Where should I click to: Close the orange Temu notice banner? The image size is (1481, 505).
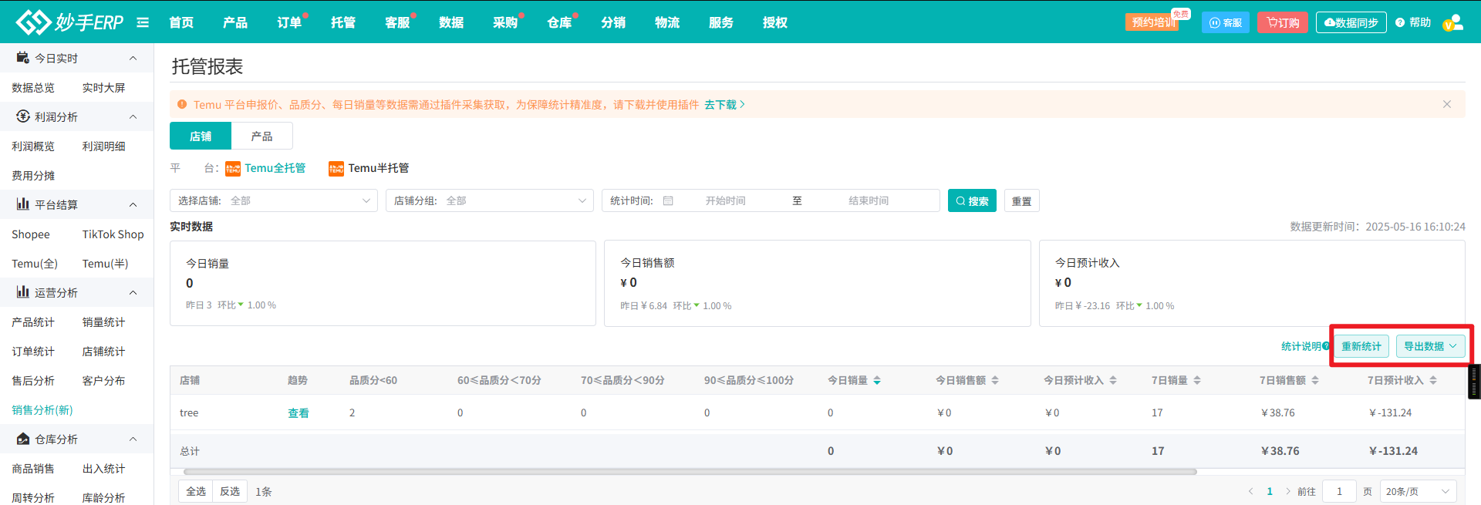1447,104
